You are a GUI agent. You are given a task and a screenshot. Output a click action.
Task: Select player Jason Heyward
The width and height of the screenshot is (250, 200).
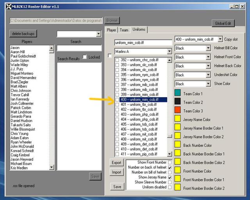pos(22,159)
